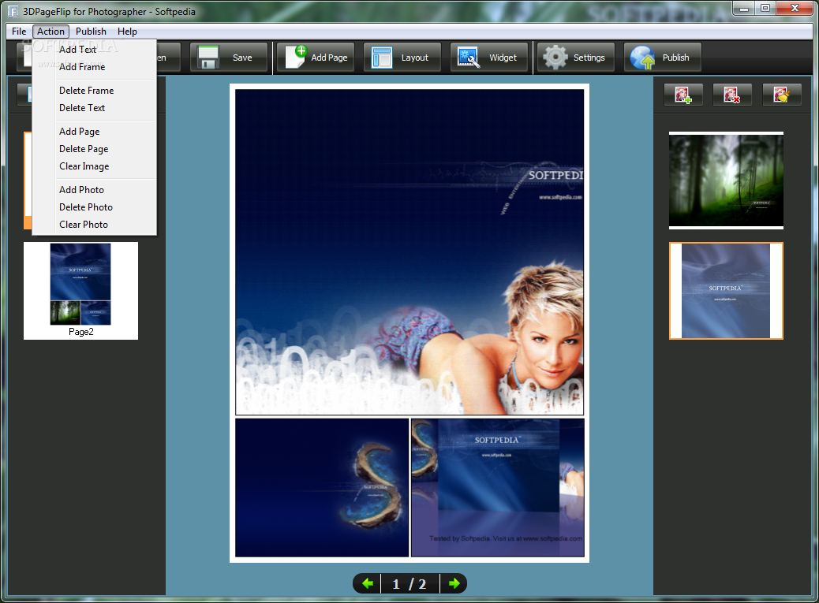Click the delete photo icon with red X
This screenshot has height=603, width=819.
[732, 95]
